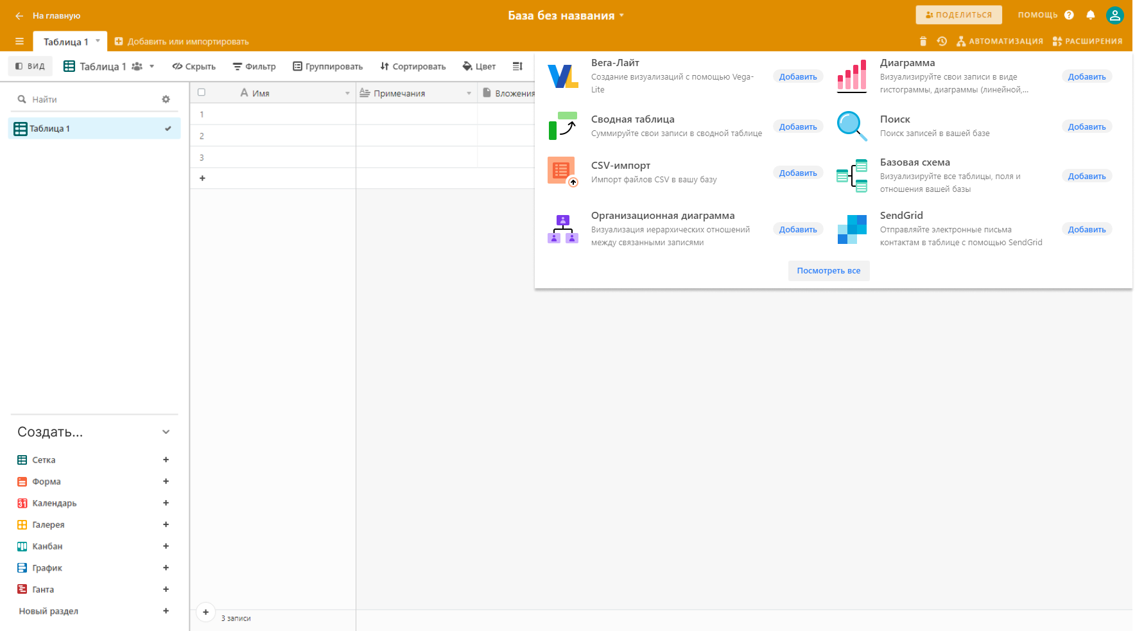Screen dimensions: 1135x631
Task: Add a Новый раздел section
Action: coord(166,611)
